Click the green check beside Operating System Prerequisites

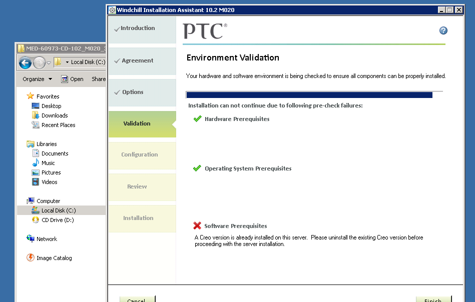coord(197,168)
